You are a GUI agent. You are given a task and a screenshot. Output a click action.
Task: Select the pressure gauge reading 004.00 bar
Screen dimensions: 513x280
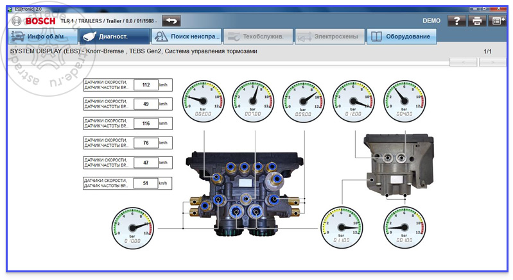pyautogui.click(x=404, y=101)
